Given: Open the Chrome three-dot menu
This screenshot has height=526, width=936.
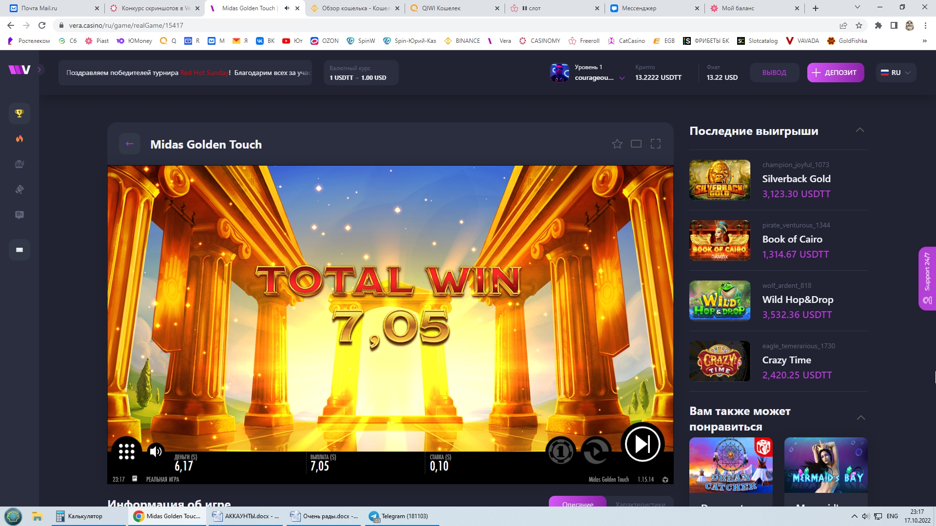Looking at the screenshot, I should click(x=925, y=25).
